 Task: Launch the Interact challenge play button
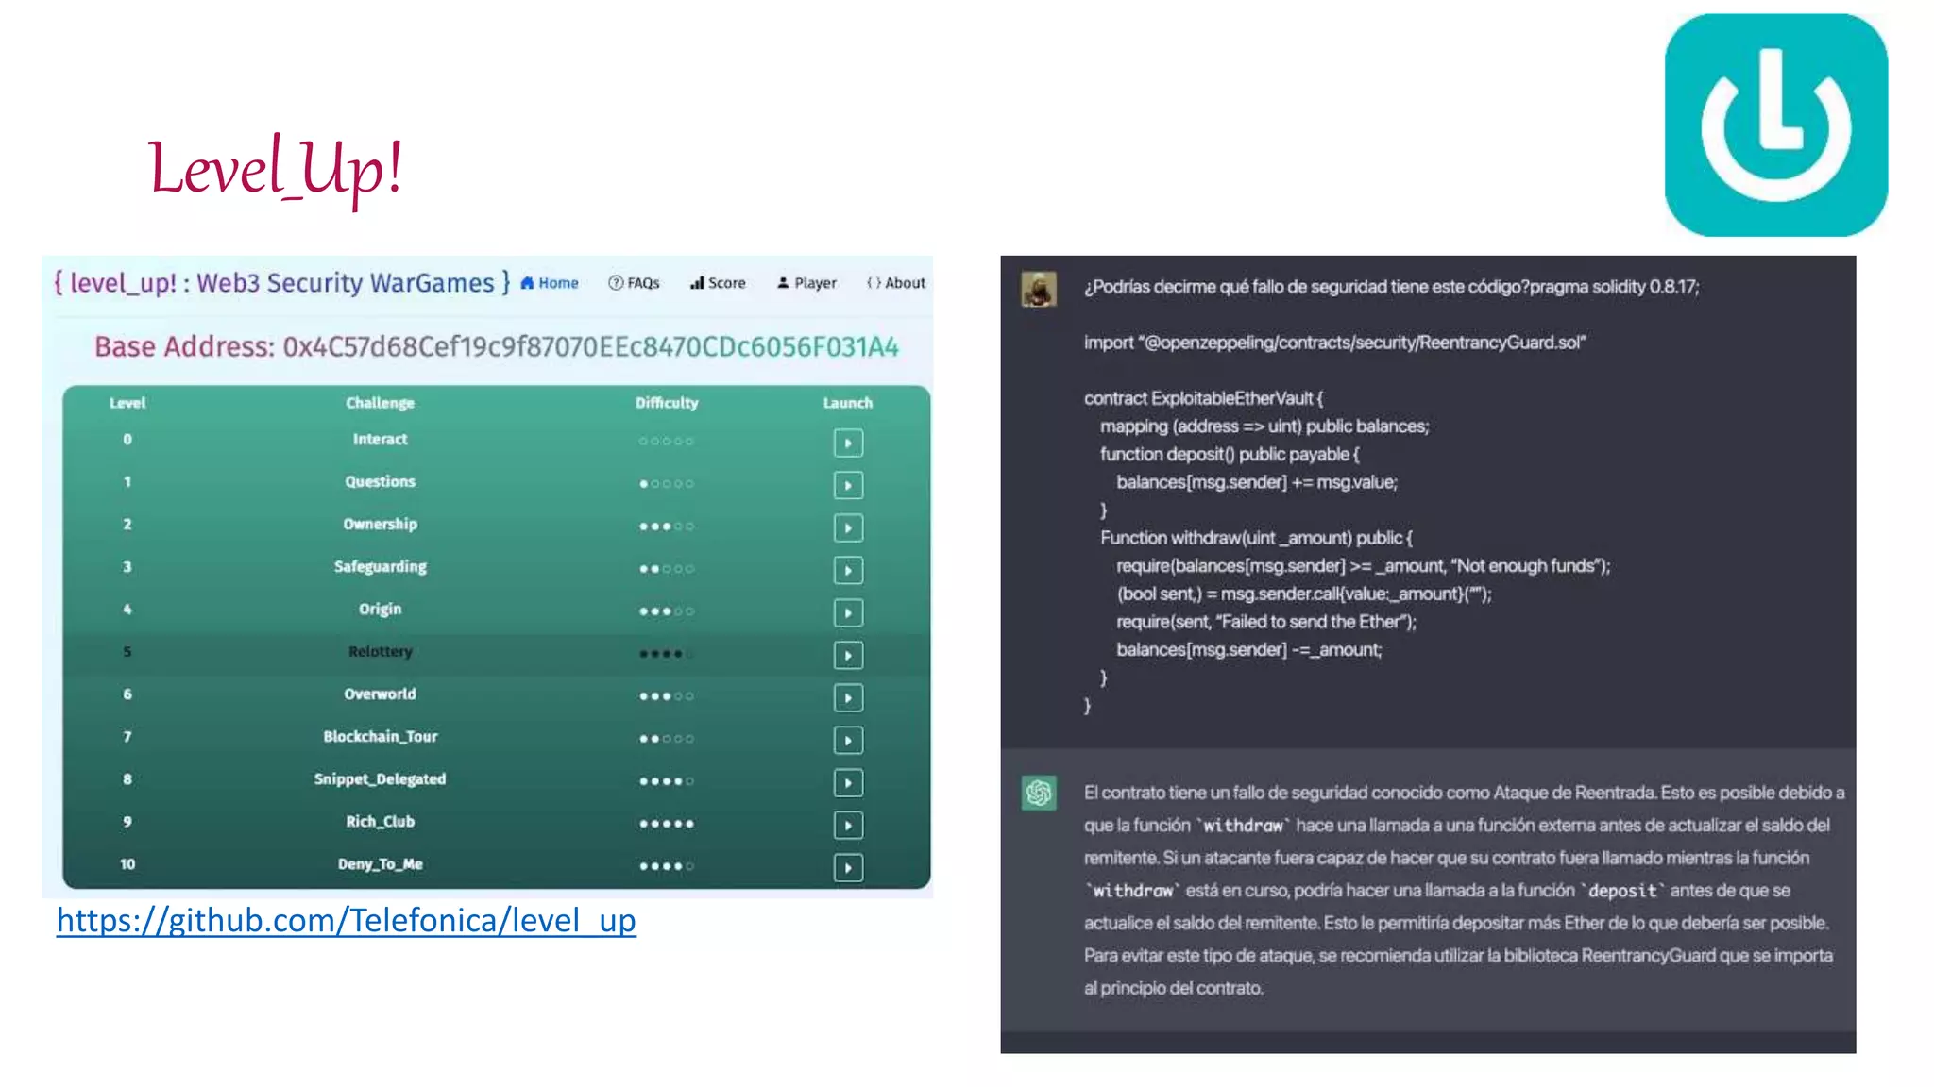coord(848,443)
